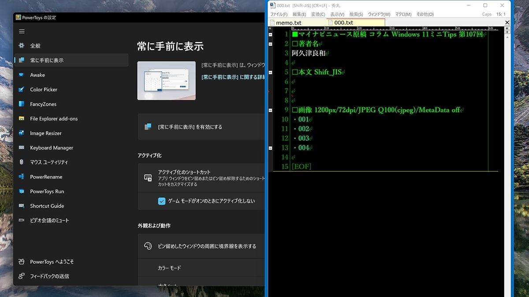Open the PowerToys hamburger navigation menu
Viewport: 529px width, 297px height.
click(x=22, y=31)
